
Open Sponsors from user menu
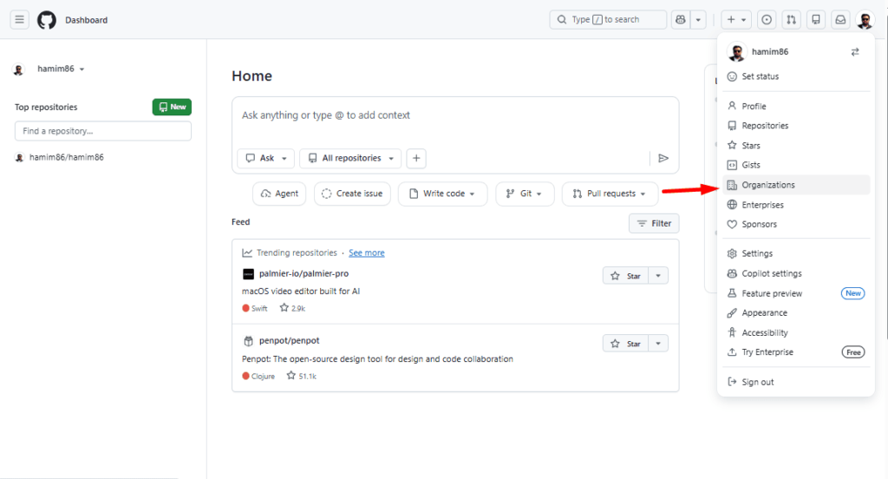tap(796, 225)
